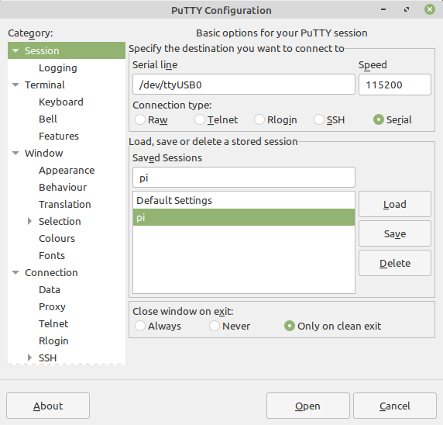The width and height of the screenshot is (443, 425).
Task: Expand the Selection subcategory arrow
Action: pyautogui.click(x=29, y=221)
